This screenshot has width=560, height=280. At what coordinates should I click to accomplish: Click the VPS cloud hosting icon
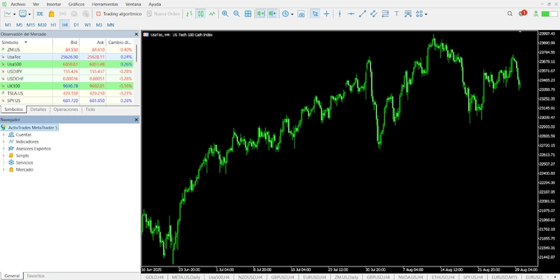(x=74, y=14)
